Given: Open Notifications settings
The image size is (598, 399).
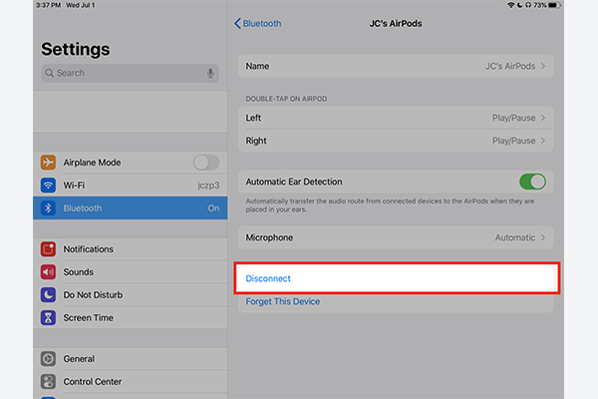Looking at the screenshot, I should pos(130,249).
